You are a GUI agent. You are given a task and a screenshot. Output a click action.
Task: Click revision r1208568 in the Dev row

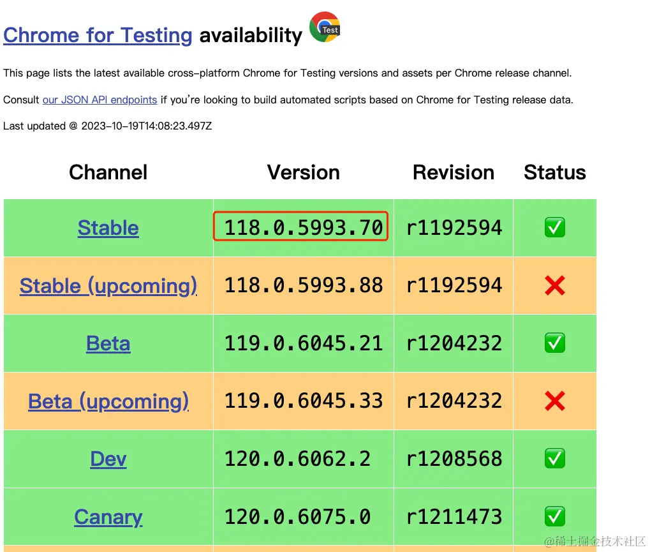tap(454, 459)
